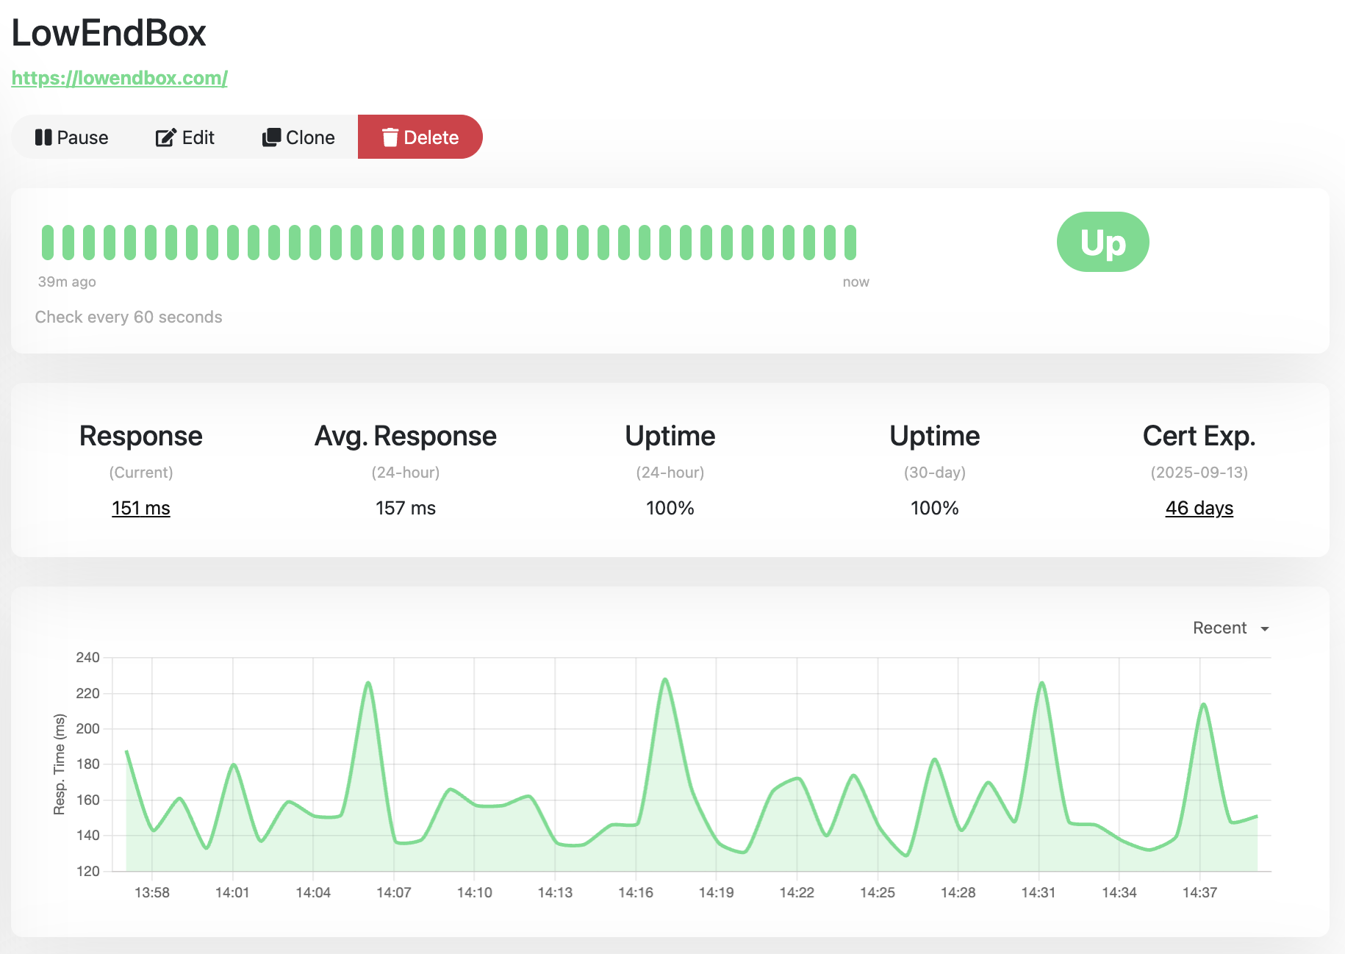The height and width of the screenshot is (954, 1345).
Task: Click the Pause icon
Action: pos(43,137)
